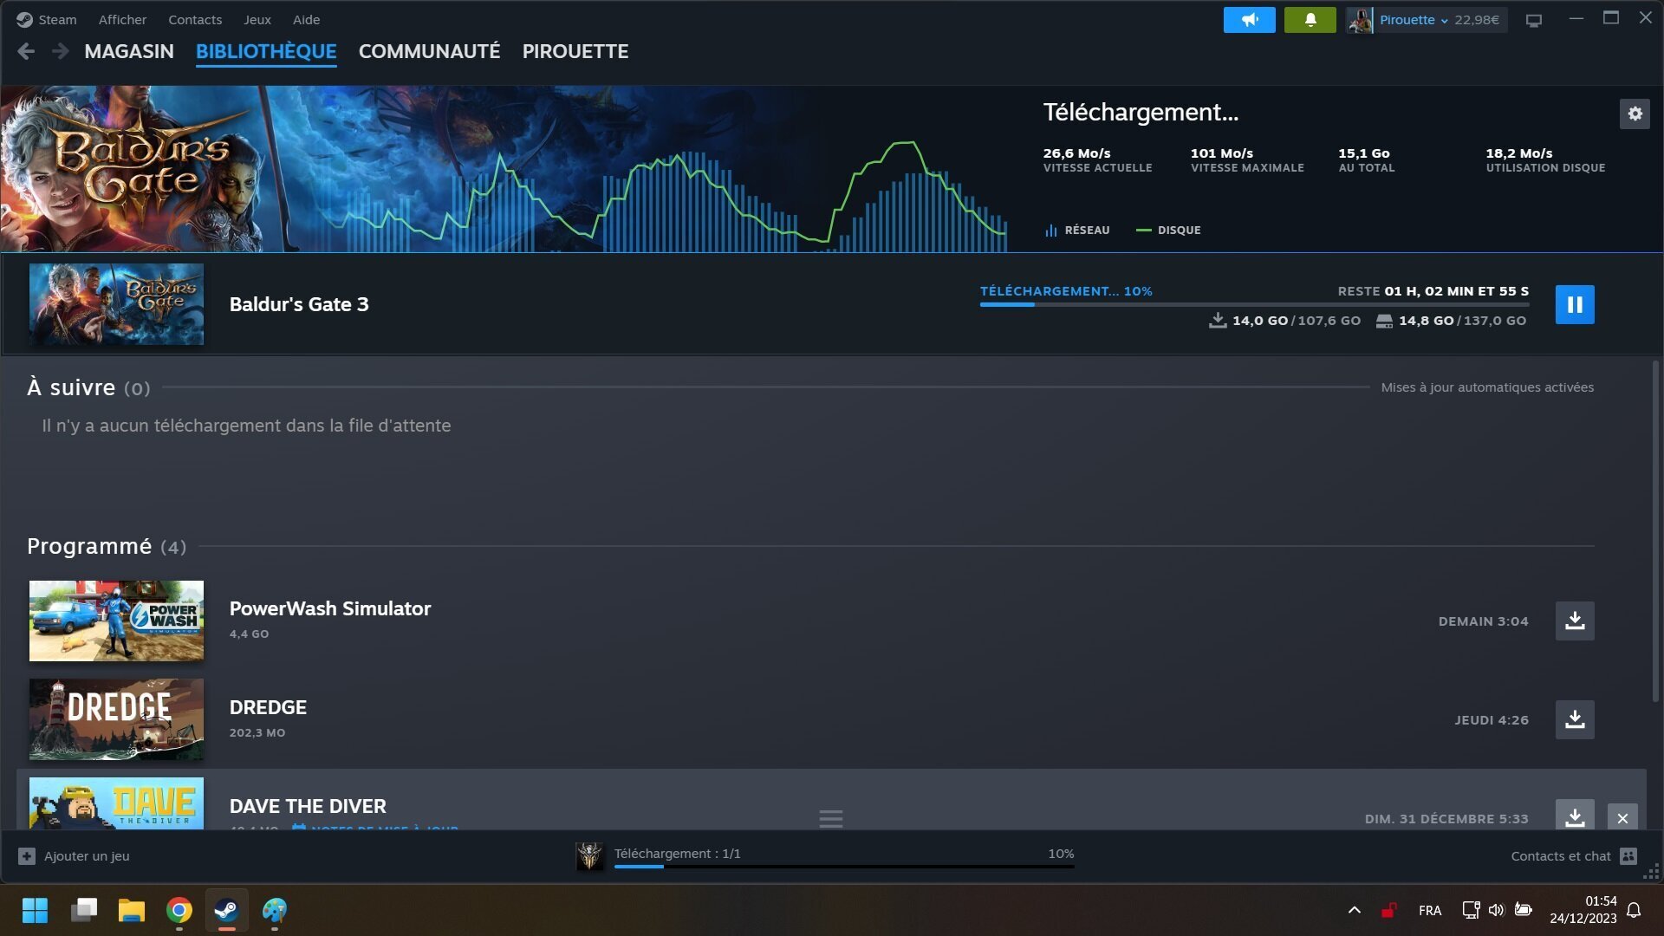Screen dimensions: 1664x936
Task: Open Google Chrome from taskbar
Action: pos(179,910)
